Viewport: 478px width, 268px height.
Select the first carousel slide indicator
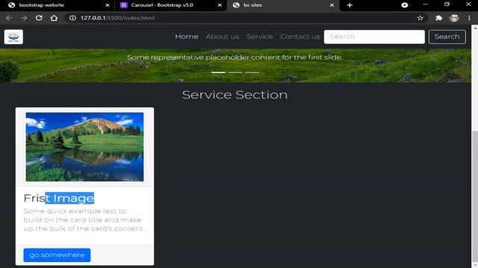tap(218, 72)
